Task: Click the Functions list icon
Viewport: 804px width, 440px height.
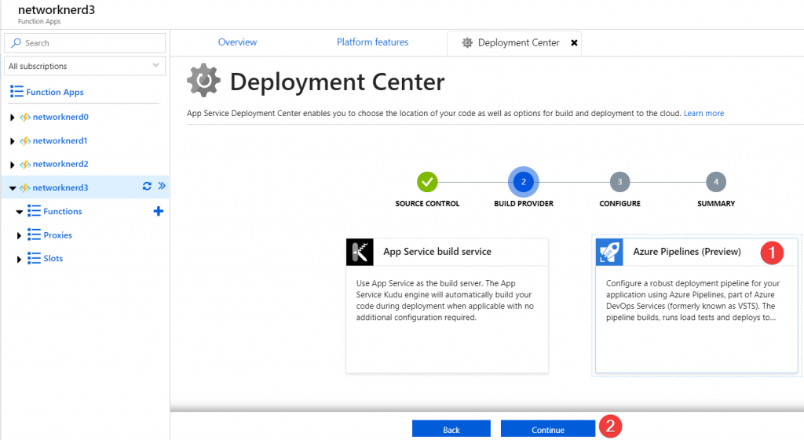Action: 34,211
